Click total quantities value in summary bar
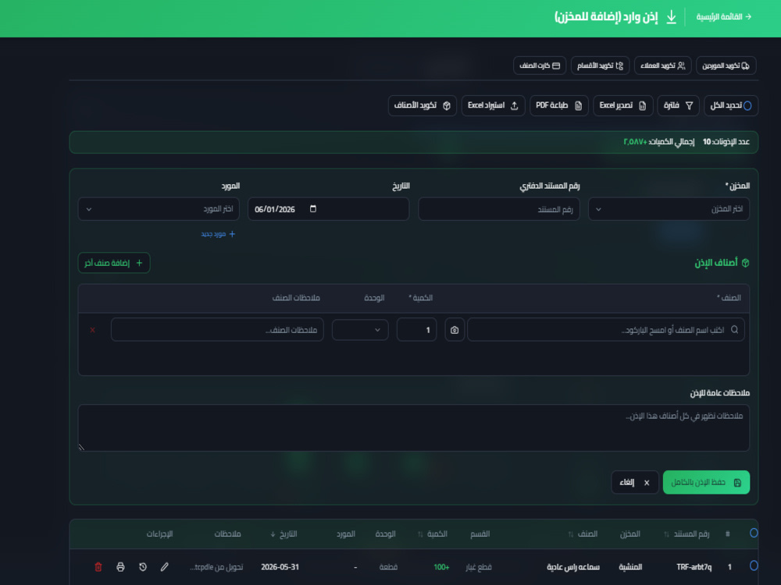Image resolution: width=781 pixels, height=585 pixels. 635,142
